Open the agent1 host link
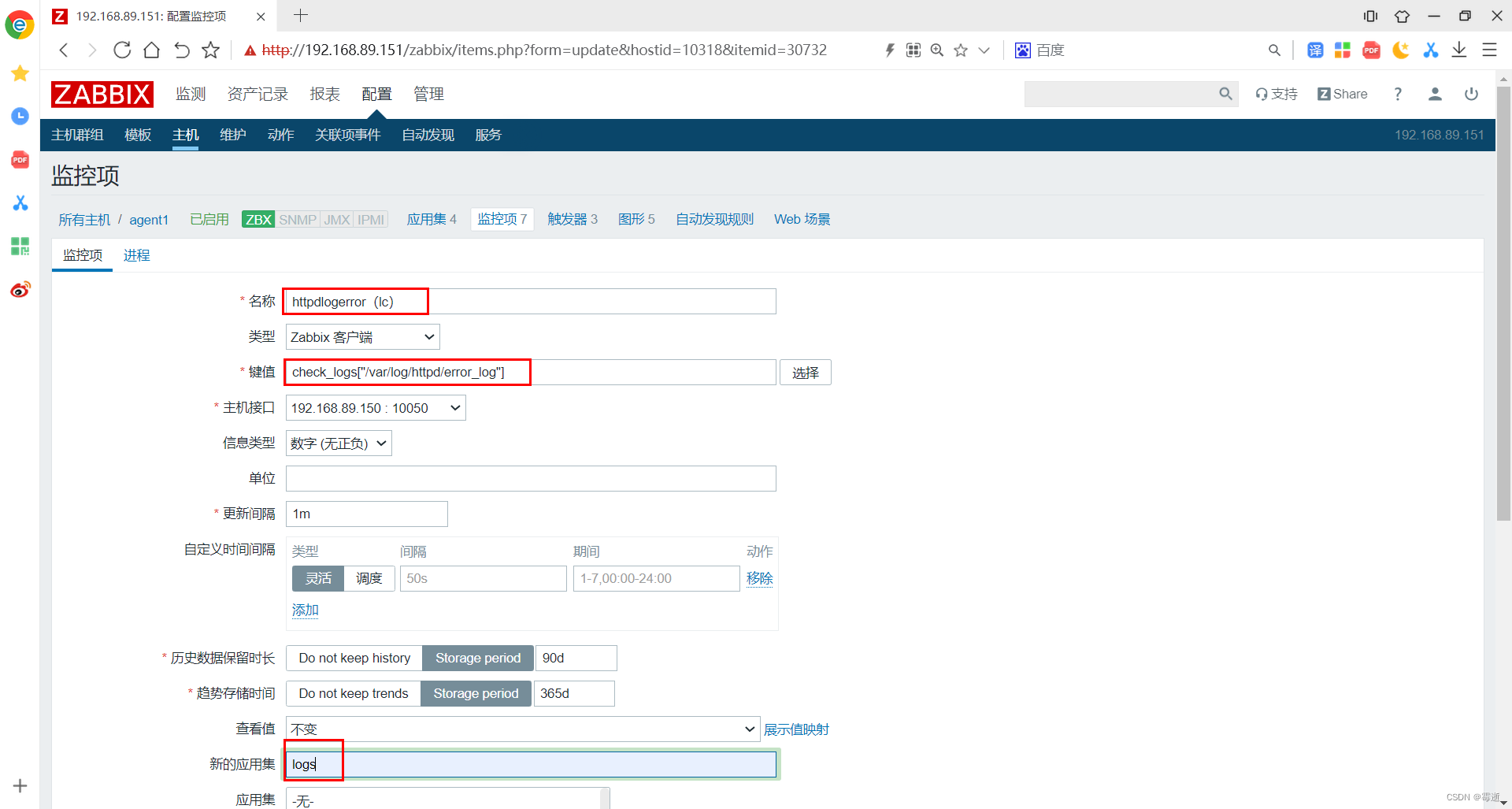Image resolution: width=1512 pixels, height=809 pixels. pyautogui.click(x=149, y=220)
